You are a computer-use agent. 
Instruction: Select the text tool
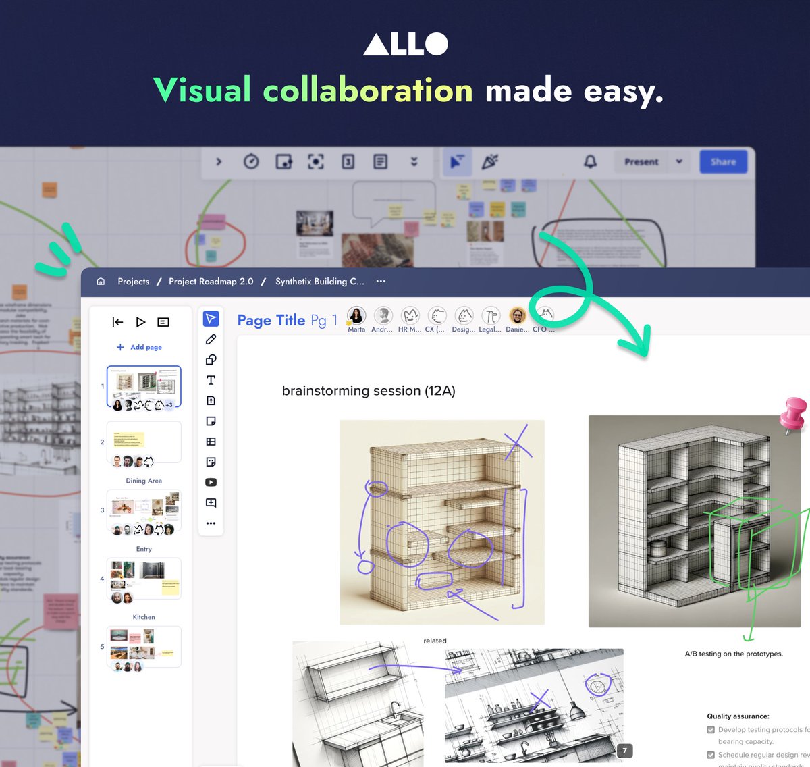[211, 380]
